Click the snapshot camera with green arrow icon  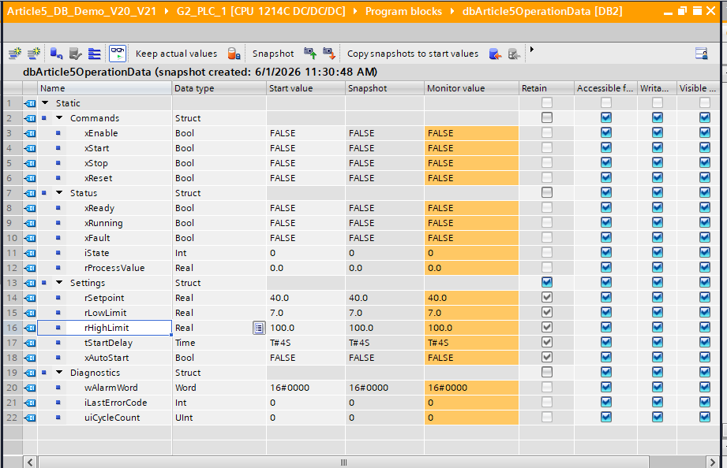(310, 54)
